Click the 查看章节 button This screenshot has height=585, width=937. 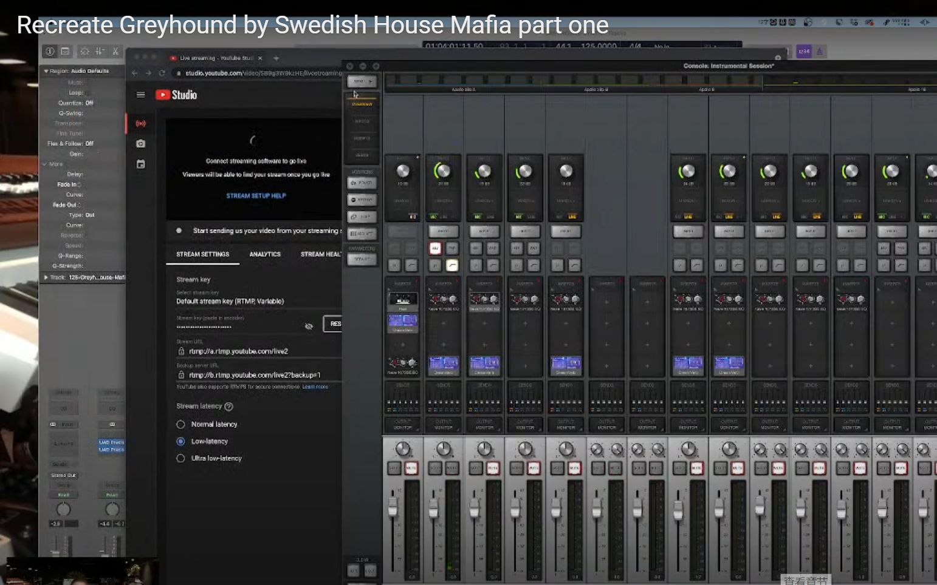(805, 580)
